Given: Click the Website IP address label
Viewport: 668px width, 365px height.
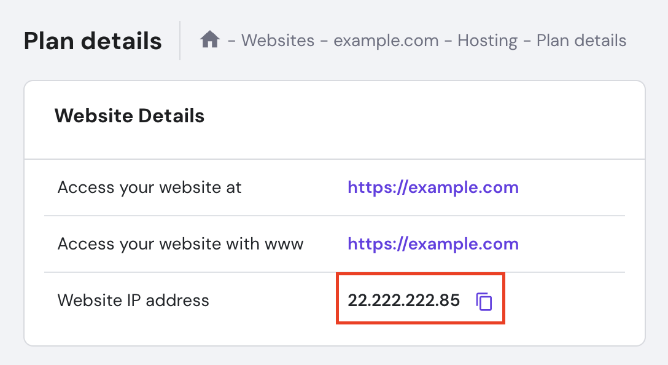Looking at the screenshot, I should click(x=133, y=300).
